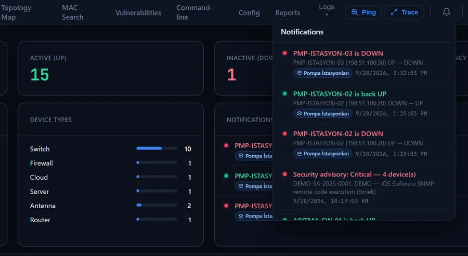Click red status dot for PMP-ISTASYON-02 is DOWN
This screenshot has height=256, width=468.
(x=285, y=133)
